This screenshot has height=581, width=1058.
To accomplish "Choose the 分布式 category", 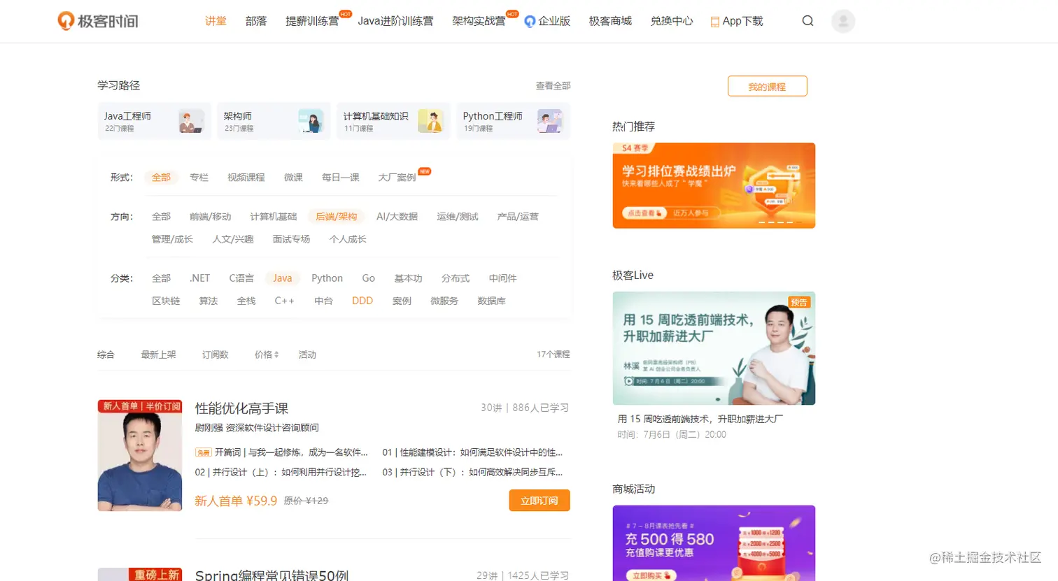I will click(x=456, y=278).
